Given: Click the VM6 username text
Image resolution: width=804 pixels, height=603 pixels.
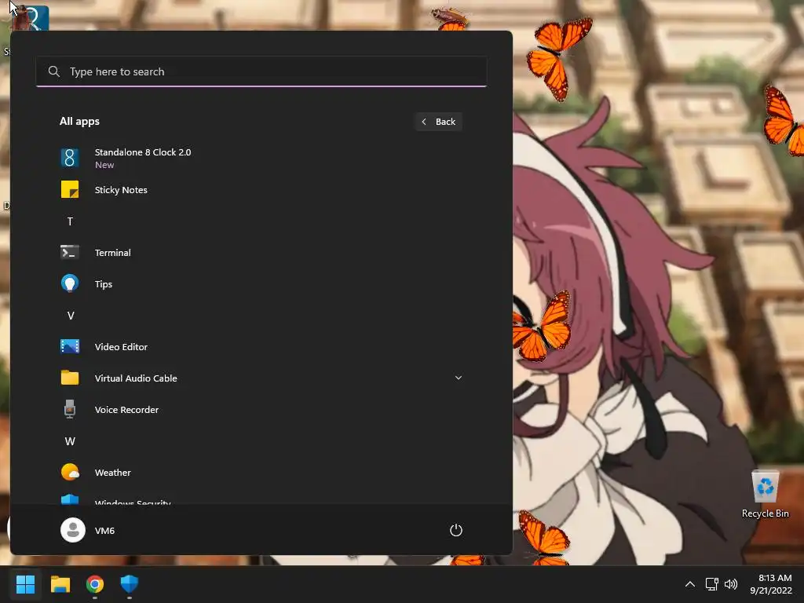Looking at the screenshot, I should pos(104,531).
